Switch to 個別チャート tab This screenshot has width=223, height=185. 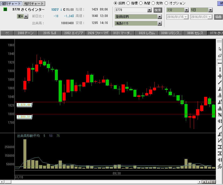point(11,3)
